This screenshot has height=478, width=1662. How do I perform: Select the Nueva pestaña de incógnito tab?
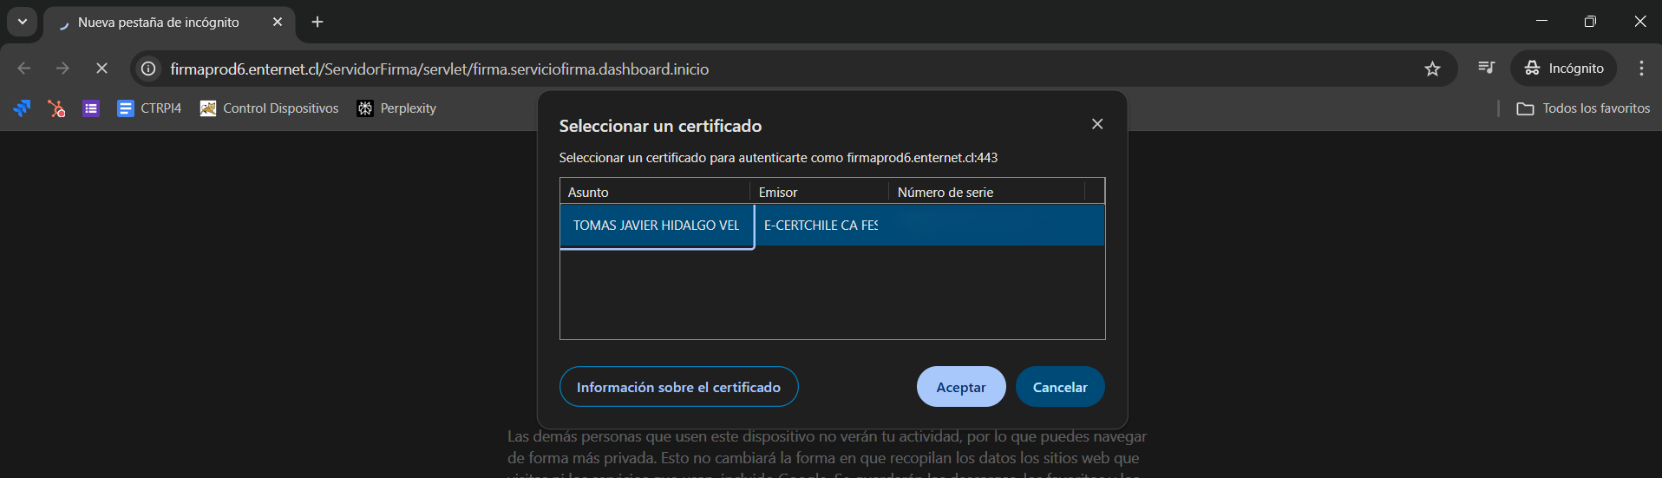159,23
